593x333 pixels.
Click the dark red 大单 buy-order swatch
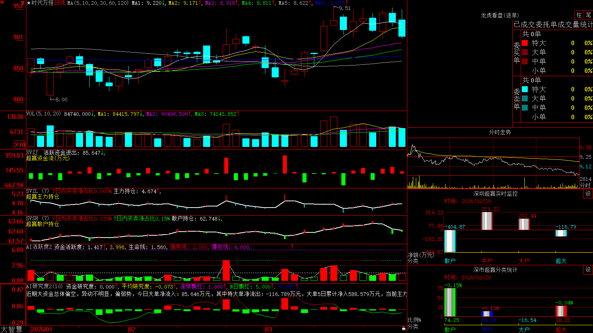(x=525, y=52)
